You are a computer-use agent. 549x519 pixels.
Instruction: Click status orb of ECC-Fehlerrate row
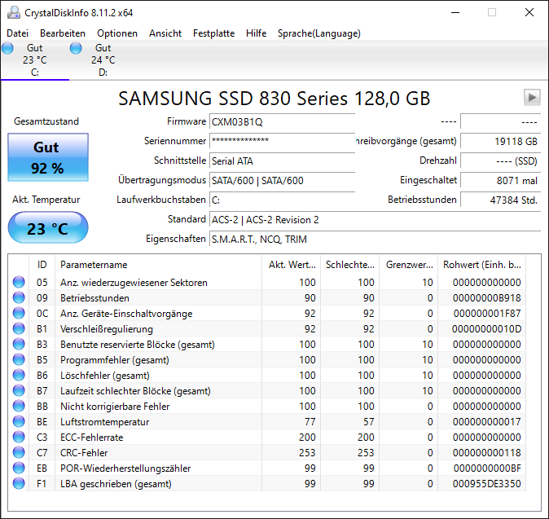[19, 437]
